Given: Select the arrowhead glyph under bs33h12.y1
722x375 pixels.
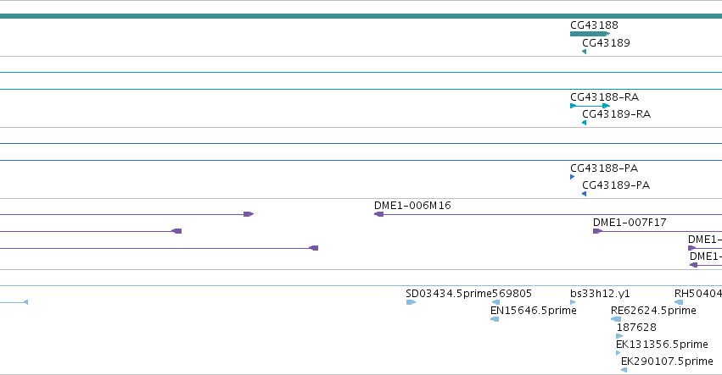Looking at the screenshot, I should [573, 302].
